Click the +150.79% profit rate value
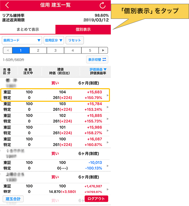189x206 pixels. [93, 98]
